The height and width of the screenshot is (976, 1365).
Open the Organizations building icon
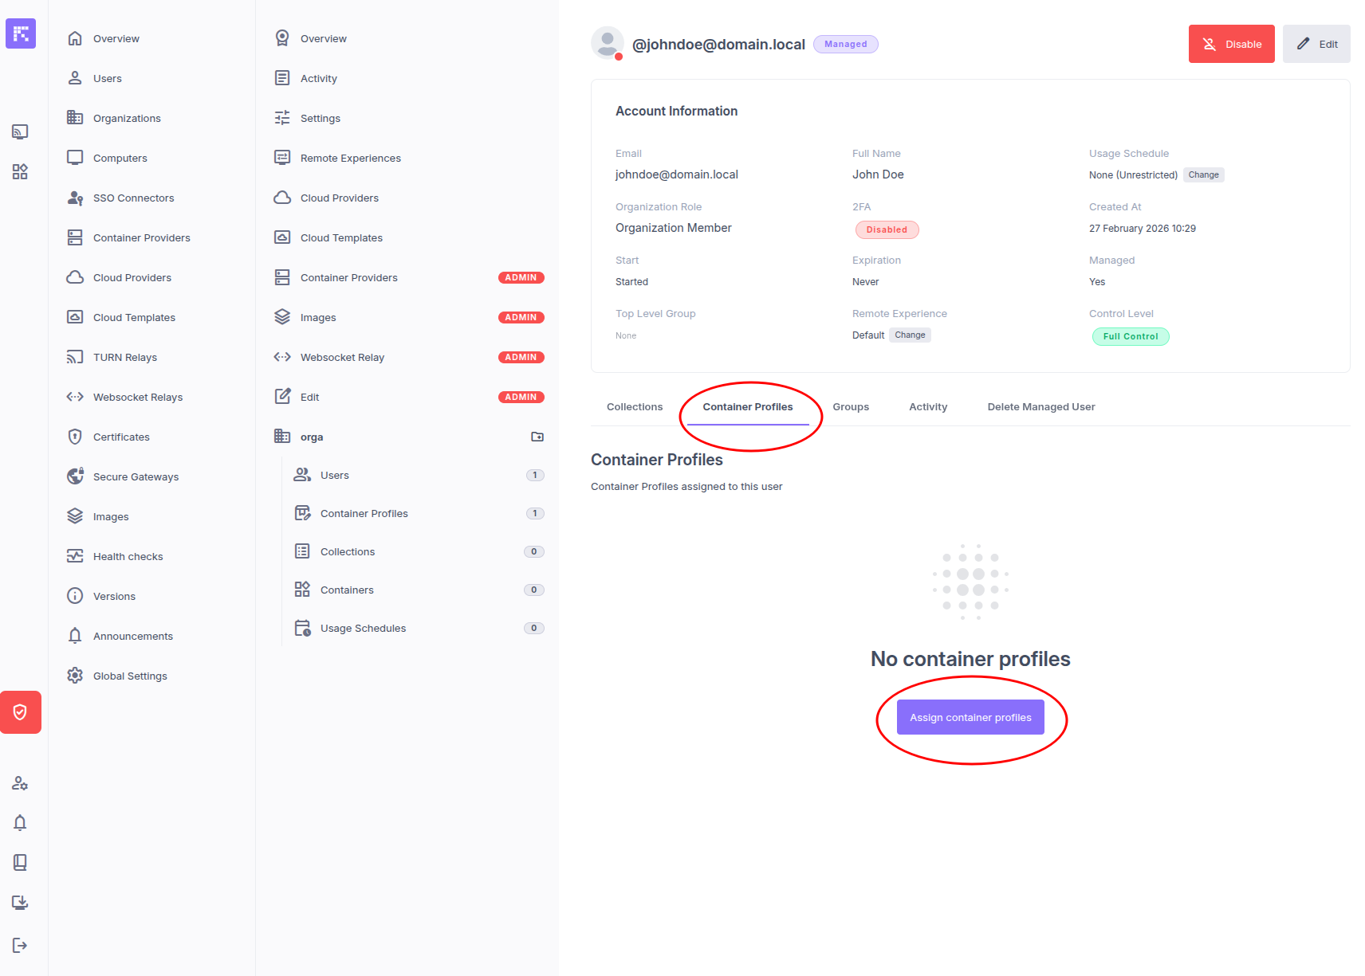[75, 118]
